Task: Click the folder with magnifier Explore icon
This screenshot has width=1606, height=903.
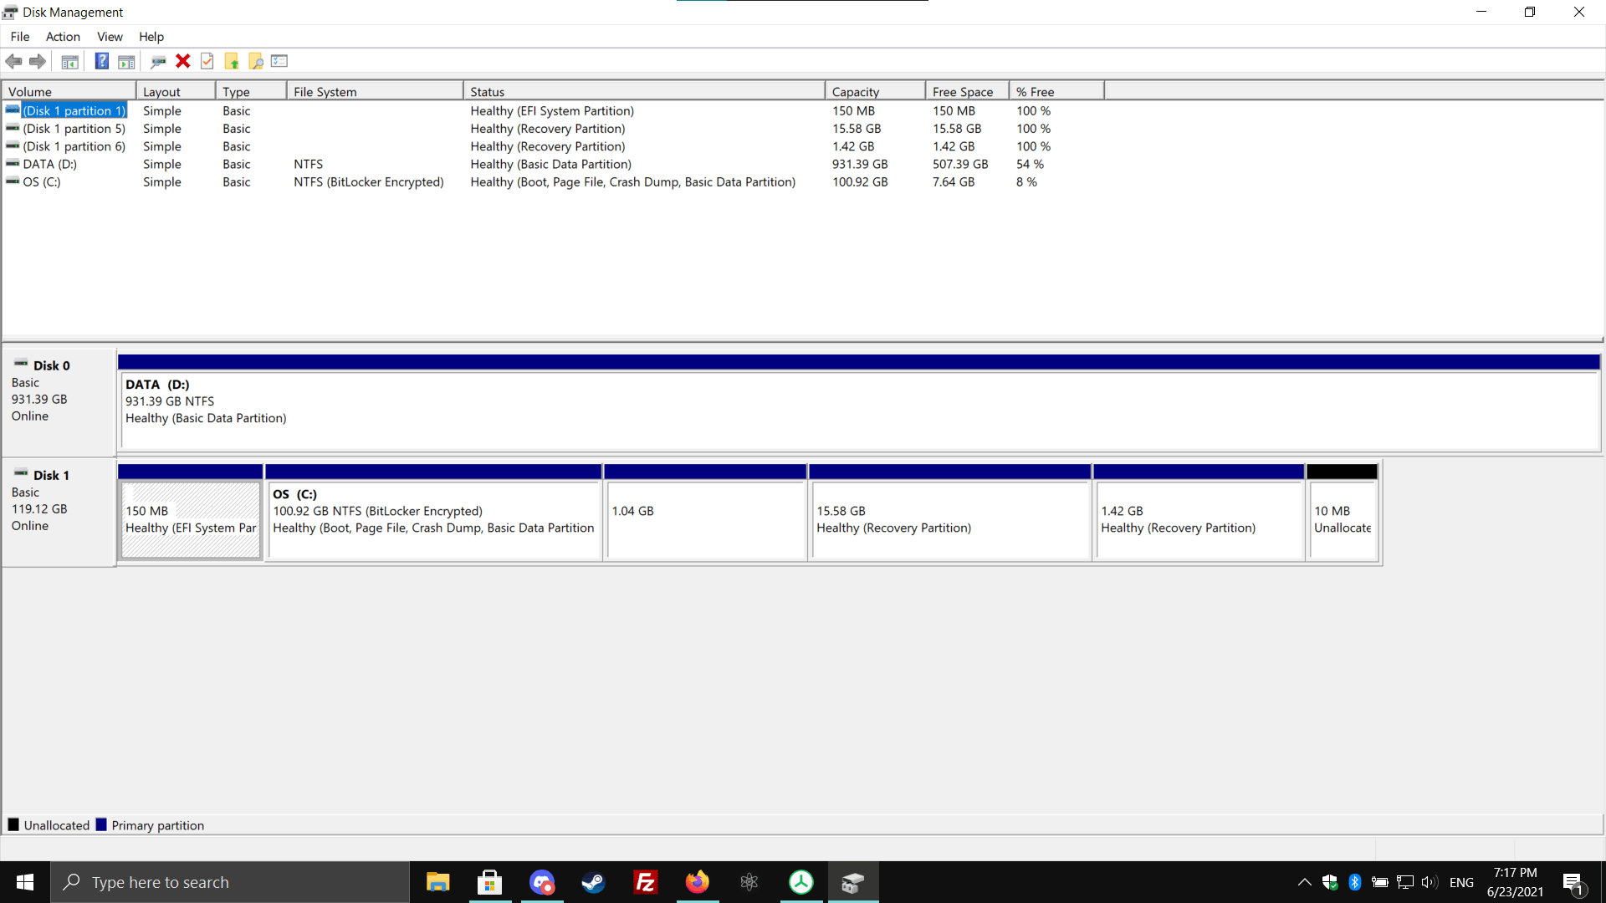Action: tap(256, 61)
